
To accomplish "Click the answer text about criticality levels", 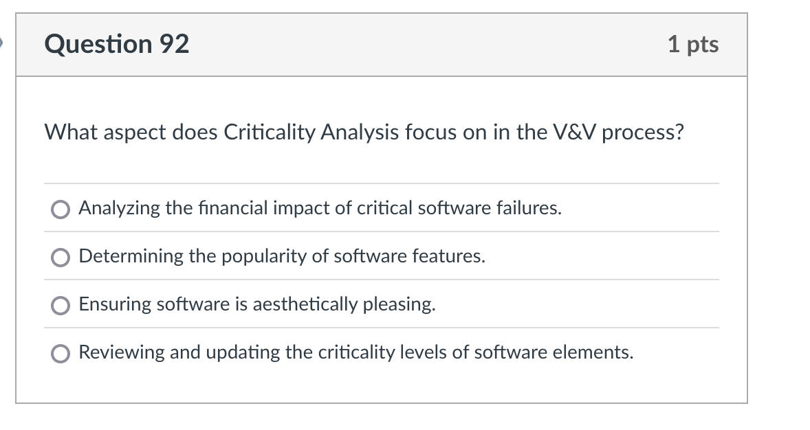I will [x=356, y=352].
